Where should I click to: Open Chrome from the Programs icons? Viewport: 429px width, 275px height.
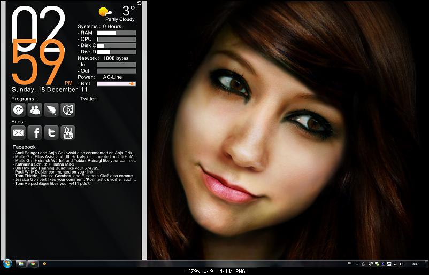(x=18, y=109)
